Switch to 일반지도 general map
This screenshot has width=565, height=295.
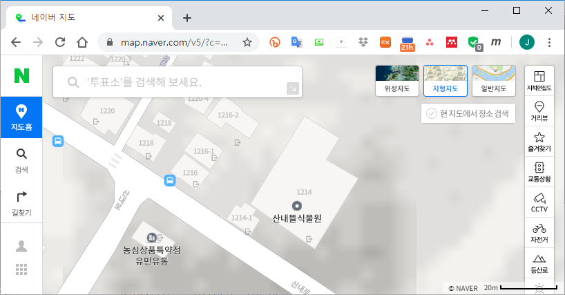coord(494,81)
